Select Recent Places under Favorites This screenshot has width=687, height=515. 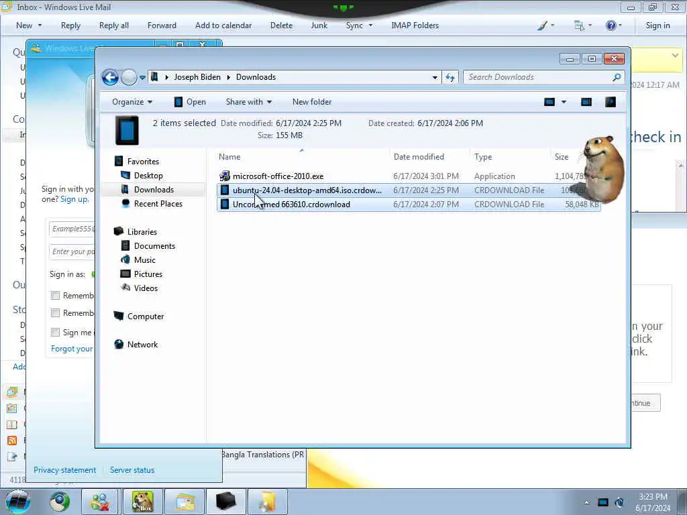pos(158,204)
